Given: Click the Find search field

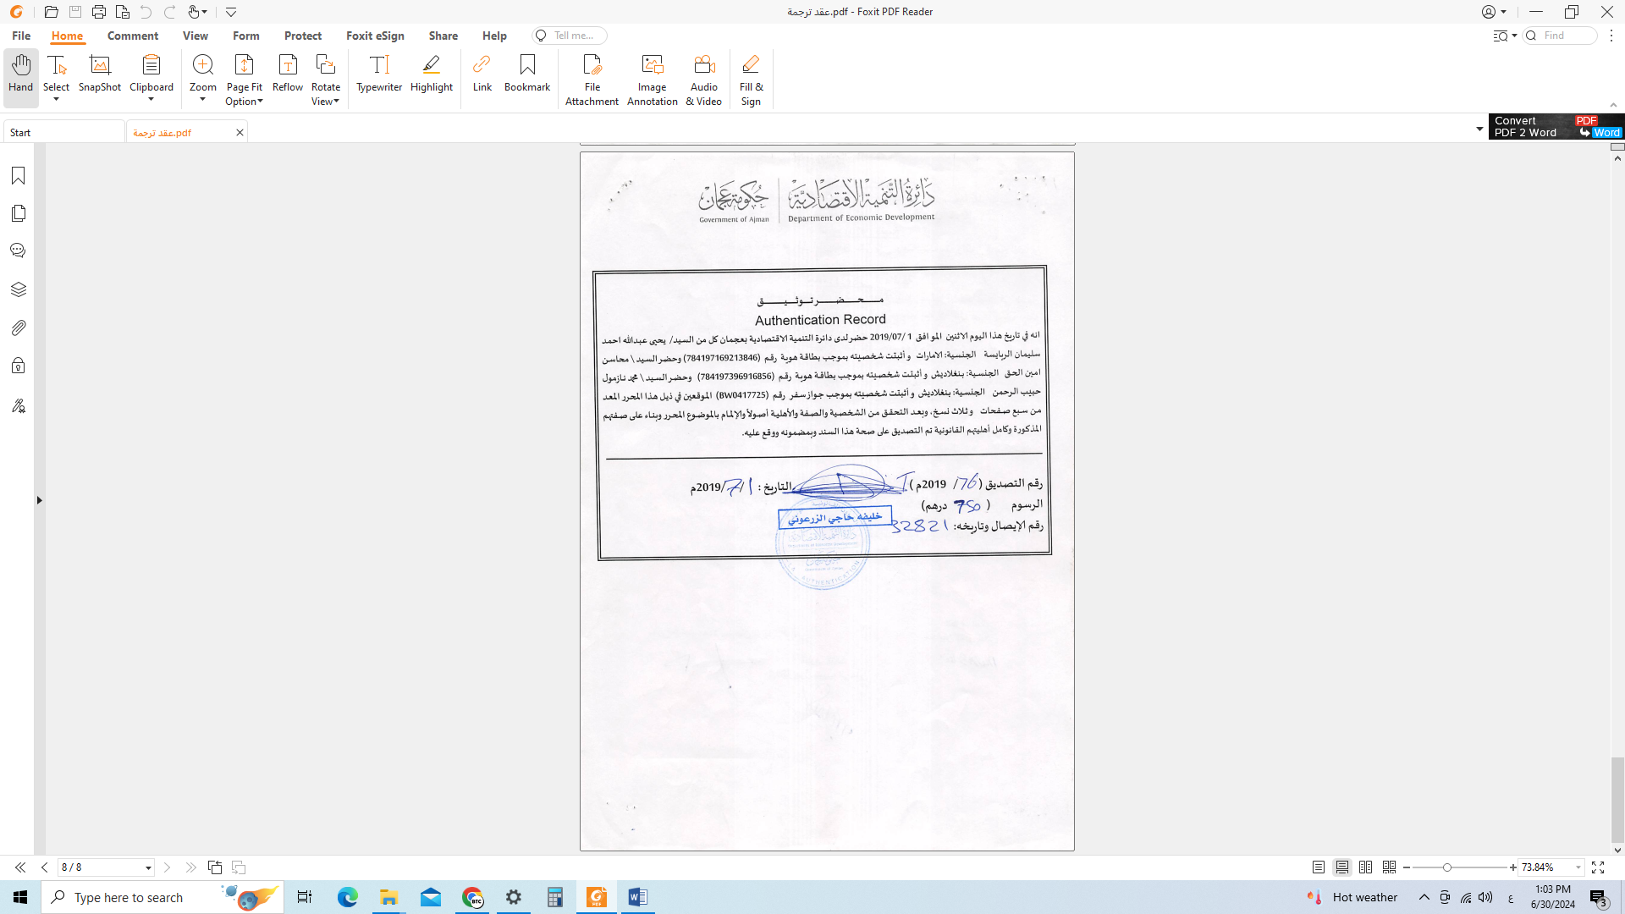Looking at the screenshot, I should coord(1566,36).
